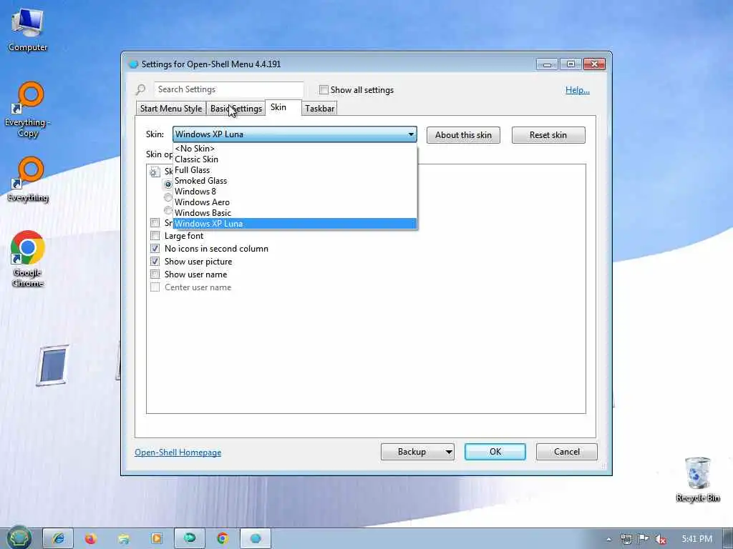Viewport: 733px width, 549px height.
Task: Click the taskbar clock showing 5:41 PM
Action: pyautogui.click(x=696, y=539)
